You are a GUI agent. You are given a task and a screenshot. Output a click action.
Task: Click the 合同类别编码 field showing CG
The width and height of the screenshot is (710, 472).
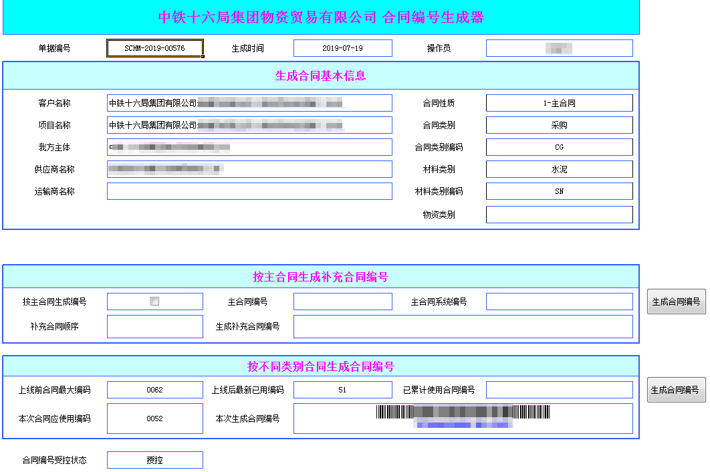tap(559, 147)
